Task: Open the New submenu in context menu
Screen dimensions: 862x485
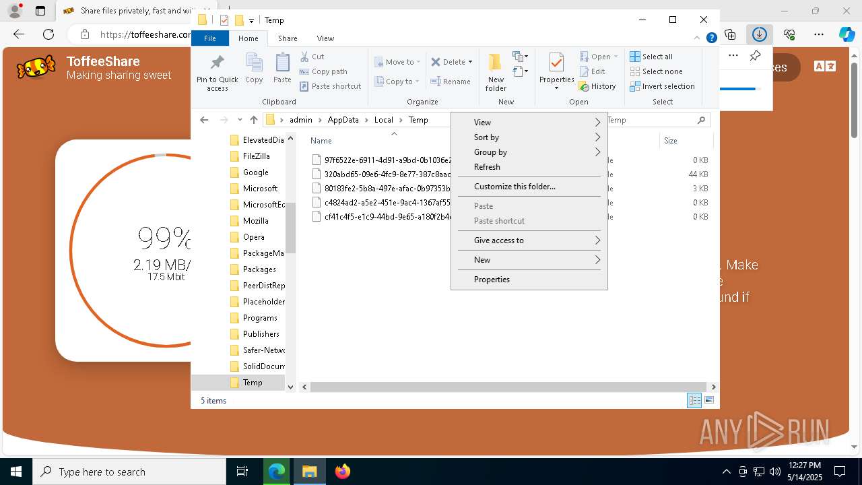Action: [x=529, y=260]
